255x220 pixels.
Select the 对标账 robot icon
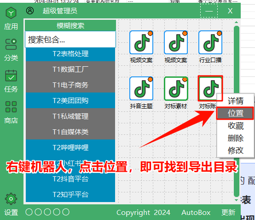click(x=210, y=88)
